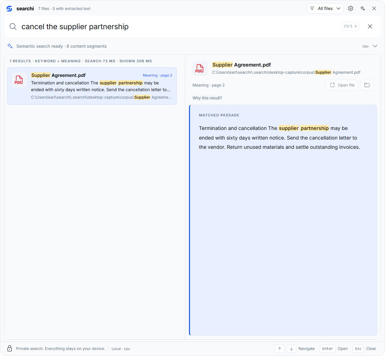Click the semantic sparkle icon in header
Image resolution: width=385 pixels, height=356 pixels.
pos(363,9)
